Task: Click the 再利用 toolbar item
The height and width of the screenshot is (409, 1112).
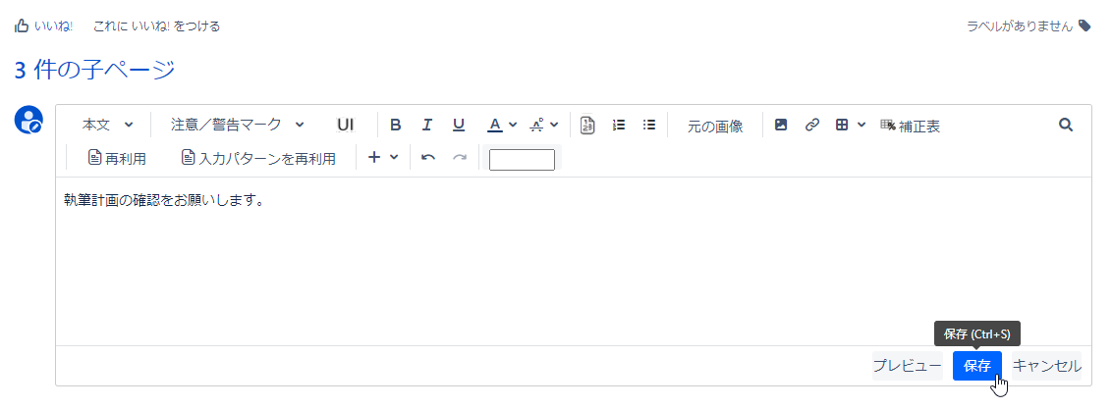Action: tap(117, 158)
